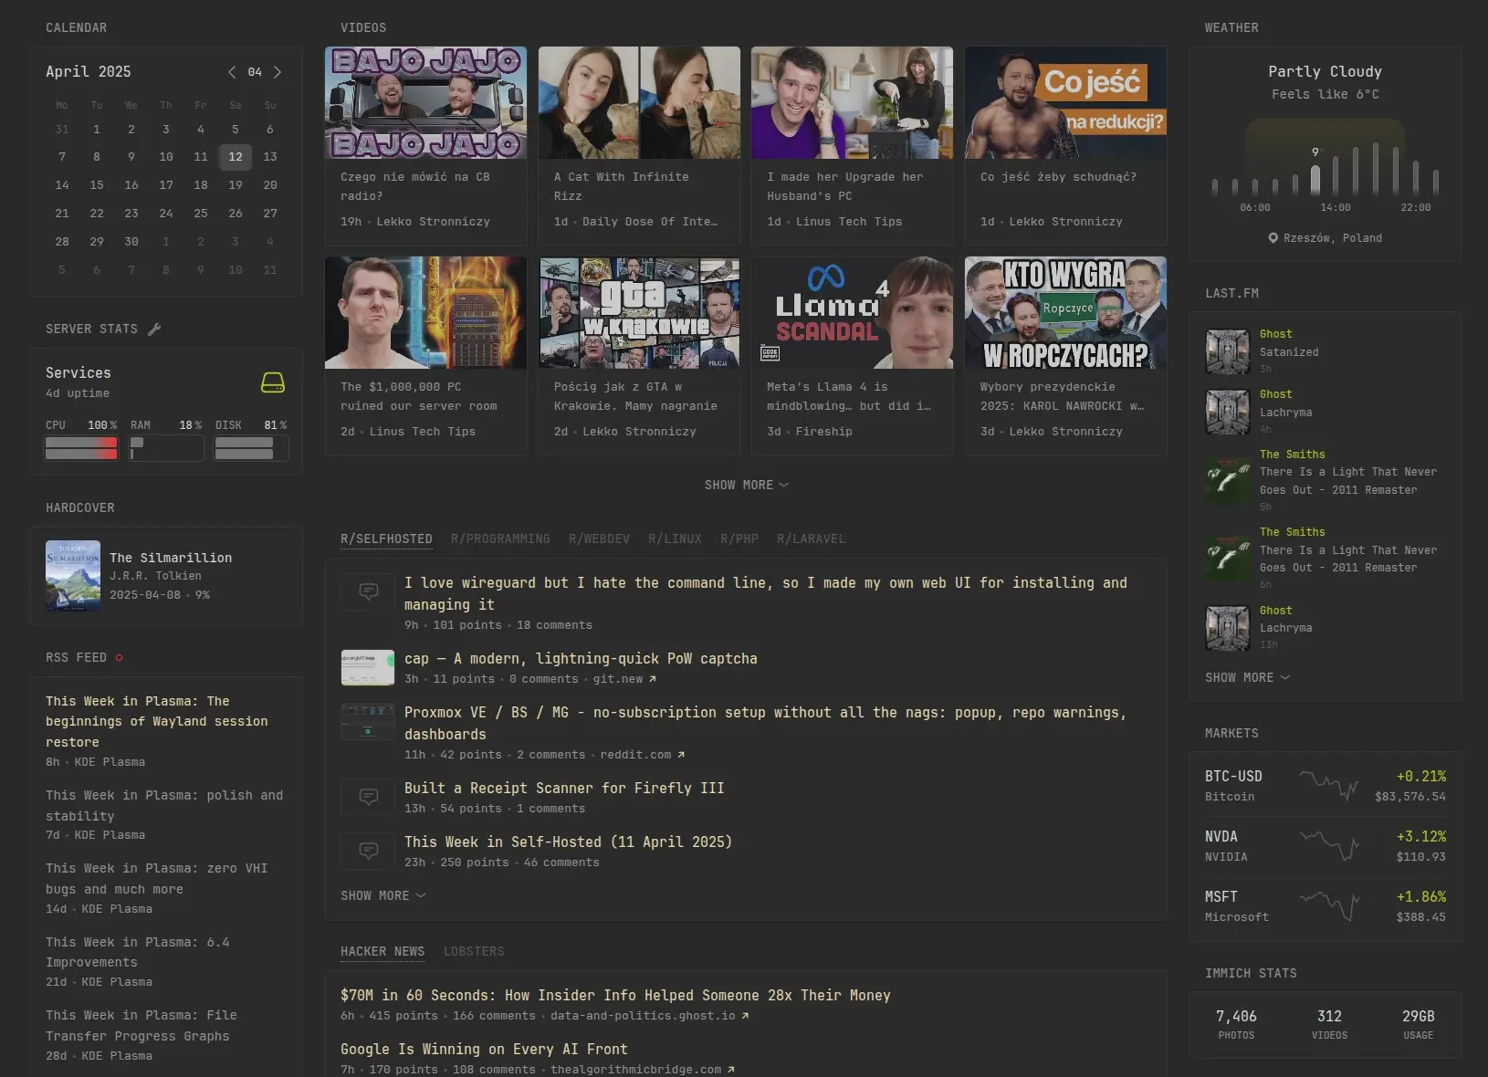The image size is (1488, 1077).
Task: Click the MSFT sparkline chart
Action: [1329, 905]
